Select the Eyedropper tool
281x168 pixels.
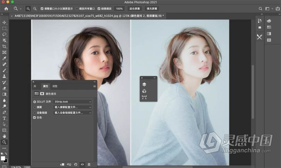point(4,58)
